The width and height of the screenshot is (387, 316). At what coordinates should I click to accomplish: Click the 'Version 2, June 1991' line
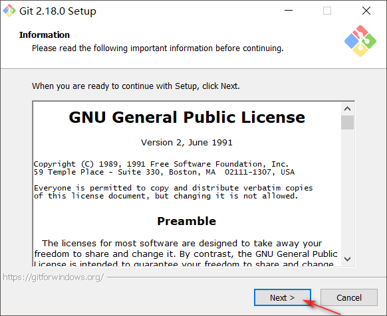click(x=187, y=143)
